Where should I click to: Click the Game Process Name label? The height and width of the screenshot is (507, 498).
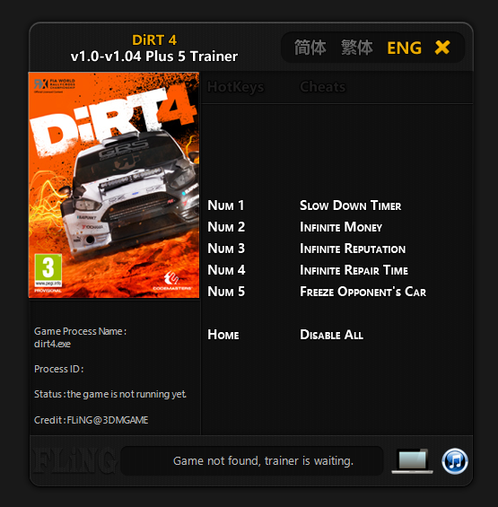tap(80, 331)
